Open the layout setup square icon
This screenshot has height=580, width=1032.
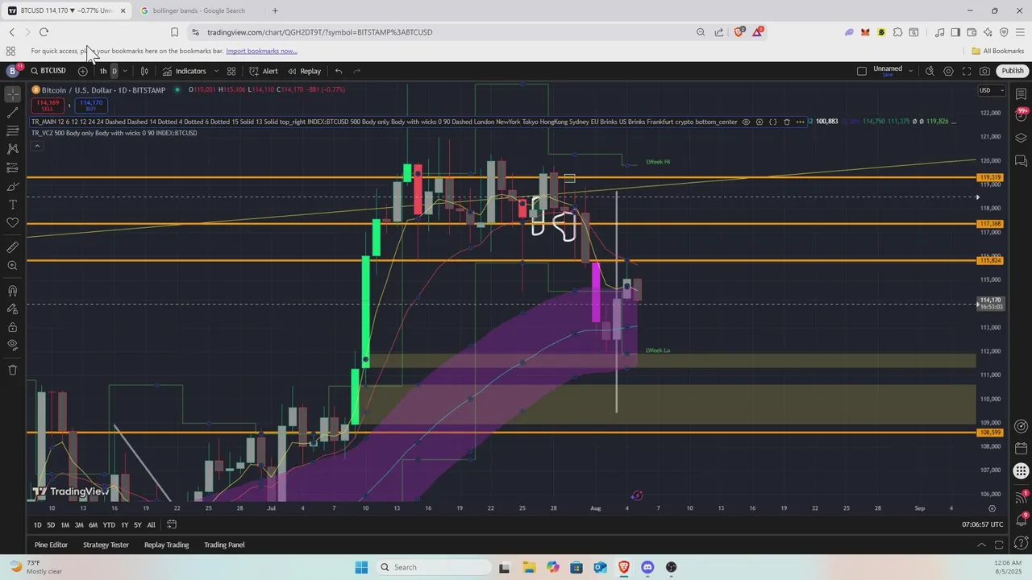tap(862, 71)
